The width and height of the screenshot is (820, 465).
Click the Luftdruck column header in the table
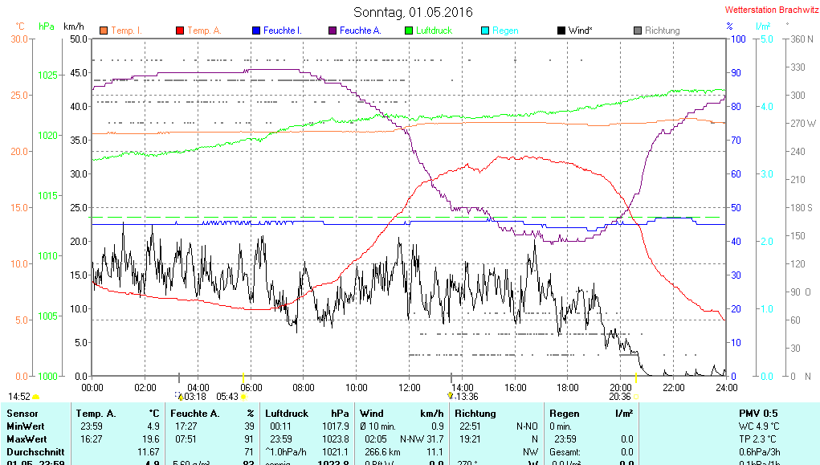coord(286,414)
